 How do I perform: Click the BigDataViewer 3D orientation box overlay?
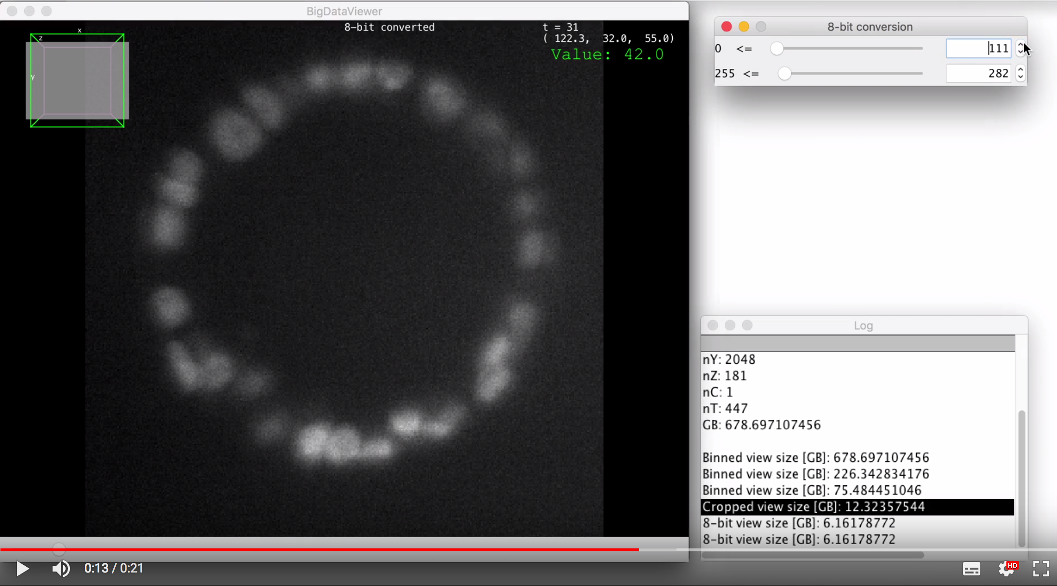coord(77,80)
